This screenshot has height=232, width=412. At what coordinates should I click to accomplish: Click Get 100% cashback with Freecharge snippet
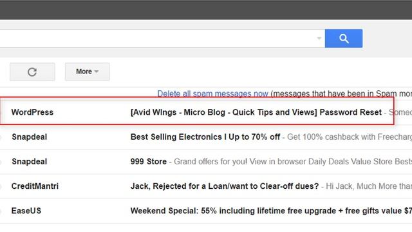click(x=350, y=137)
